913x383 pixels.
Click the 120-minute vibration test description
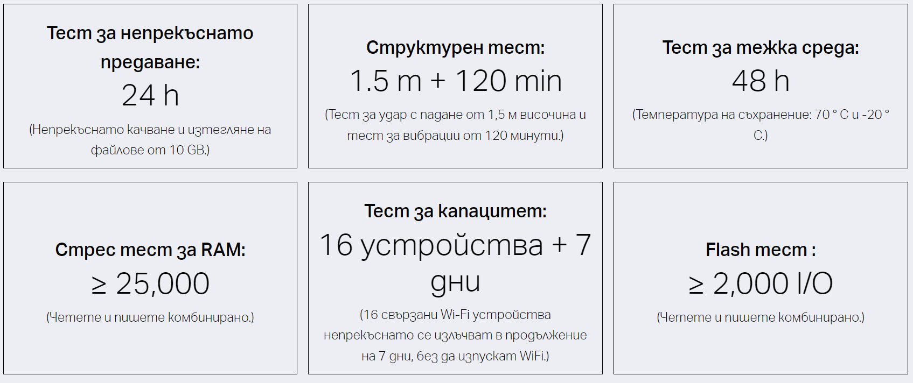[x=455, y=135]
